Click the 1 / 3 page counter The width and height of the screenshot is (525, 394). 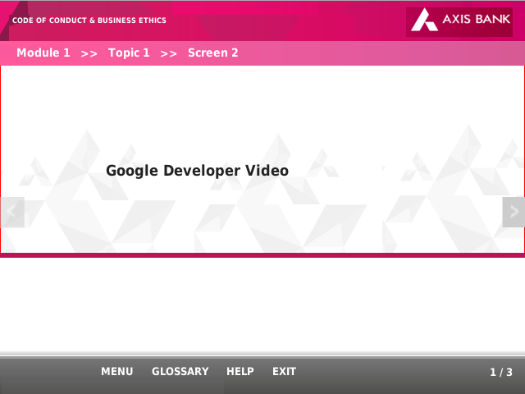501,372
